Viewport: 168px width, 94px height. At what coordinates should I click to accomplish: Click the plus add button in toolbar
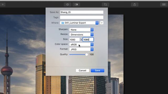point(3,4)
